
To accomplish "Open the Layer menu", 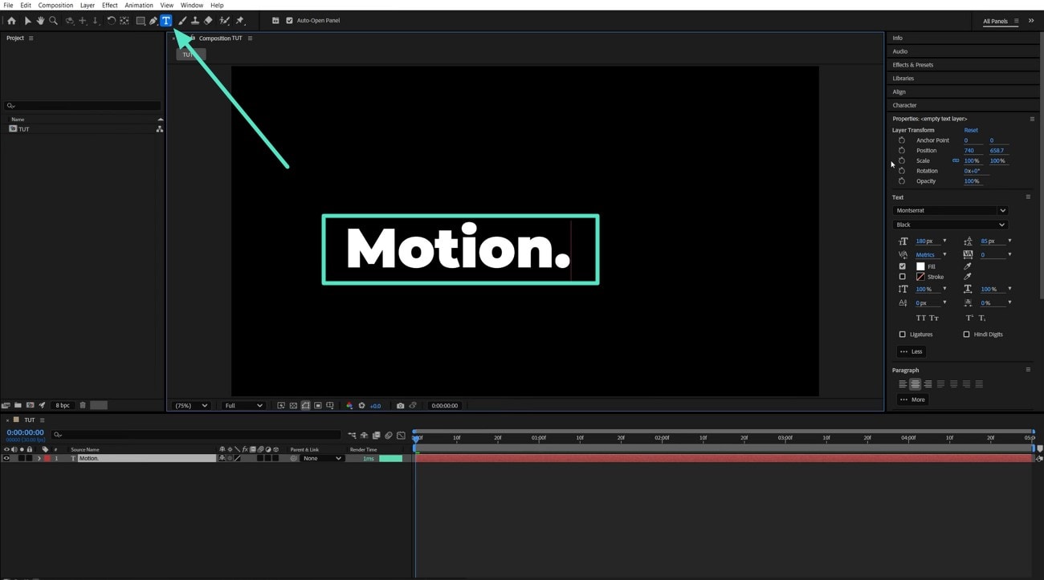I will tap(88, 5).
